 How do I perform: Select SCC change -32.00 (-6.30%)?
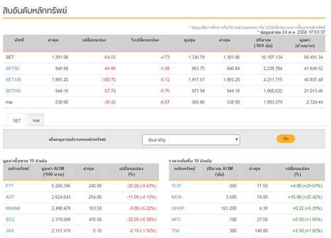click(x=142, y=219)
